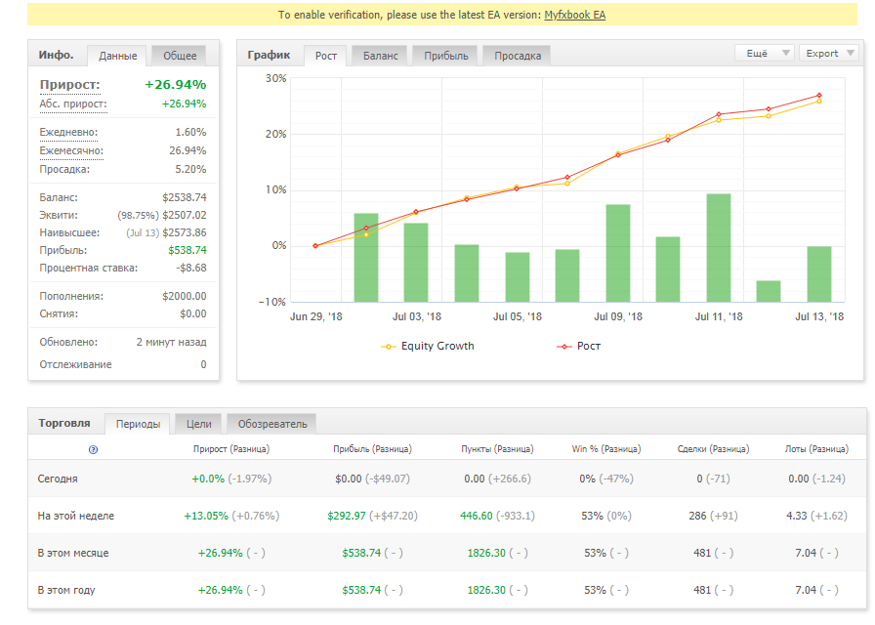Click the Прирост (Разница) column header
The height and width of the screenshot is (625, 875).
231,449
